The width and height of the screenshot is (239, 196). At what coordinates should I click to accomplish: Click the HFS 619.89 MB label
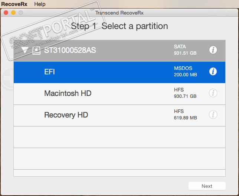[x=185, y=115]
